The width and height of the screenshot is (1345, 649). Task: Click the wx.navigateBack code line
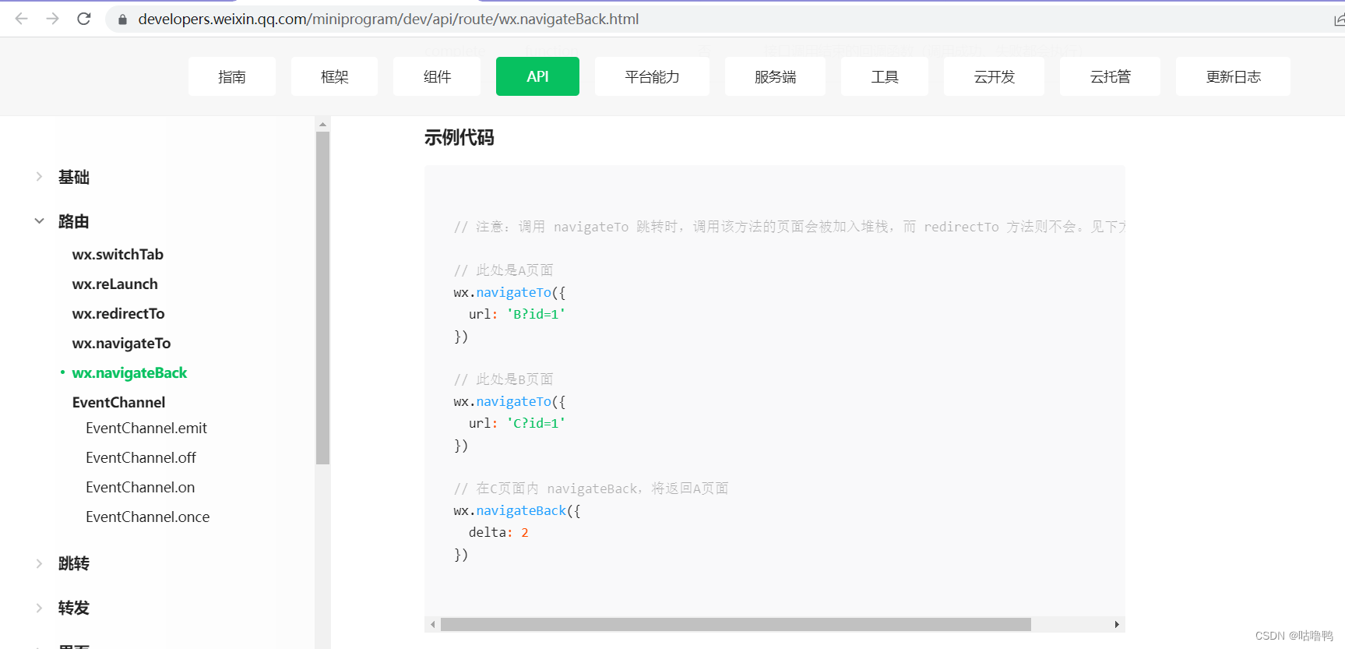click(517, 510)
